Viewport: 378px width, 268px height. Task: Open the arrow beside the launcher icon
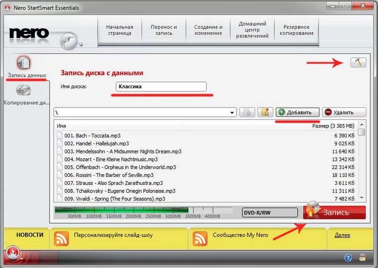tap(80, 44)
